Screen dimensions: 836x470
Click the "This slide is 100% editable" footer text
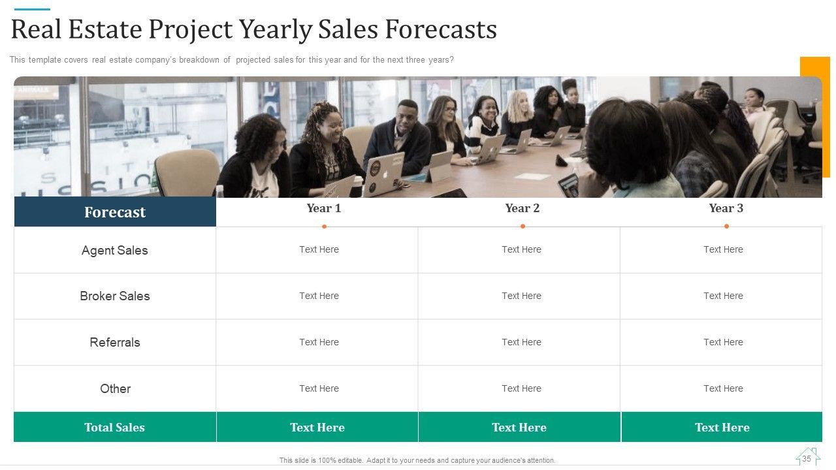click(417, 460)
